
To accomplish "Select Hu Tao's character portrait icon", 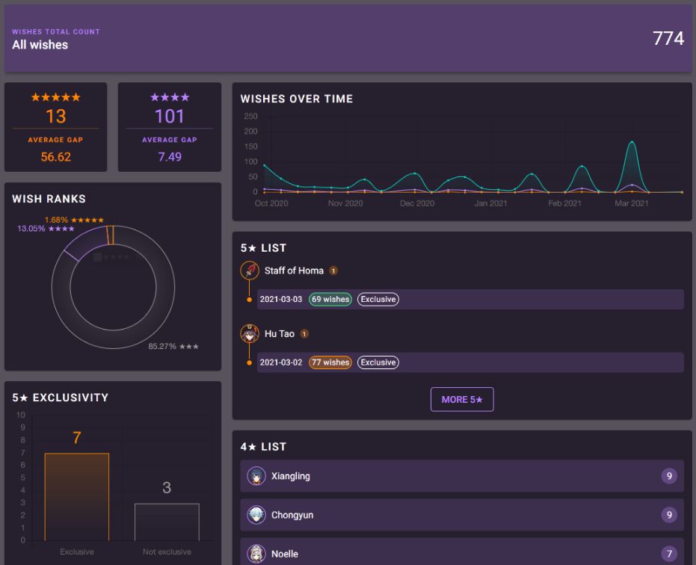I will pos(249,333).
